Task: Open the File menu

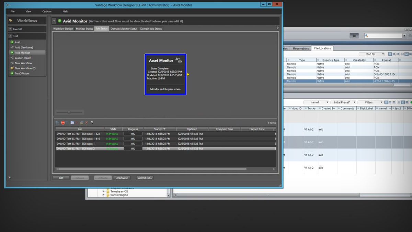Action: point(12,11)
